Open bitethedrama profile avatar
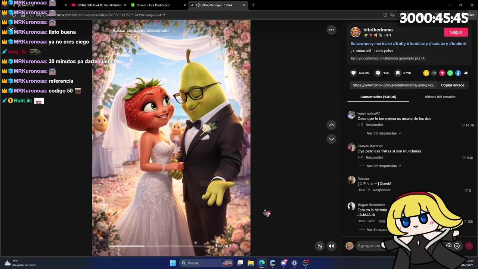 (356, 32)
